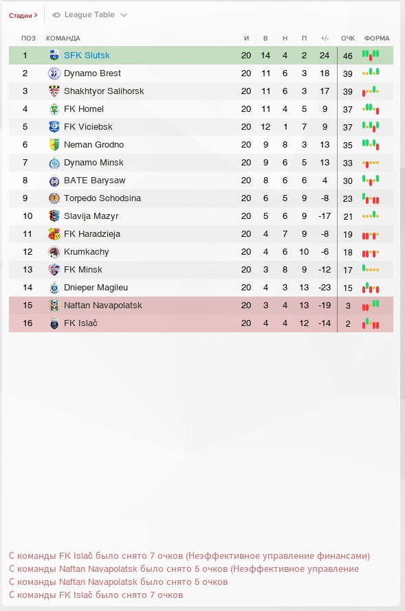Sort table by ОЧК points column
Viewport: 405px width, 611px height.
pyautogui.click(x=348, y=38)
